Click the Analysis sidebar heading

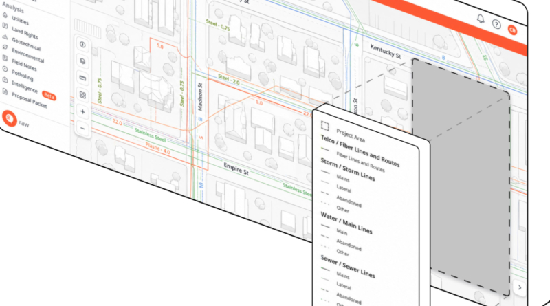[13, 8]
